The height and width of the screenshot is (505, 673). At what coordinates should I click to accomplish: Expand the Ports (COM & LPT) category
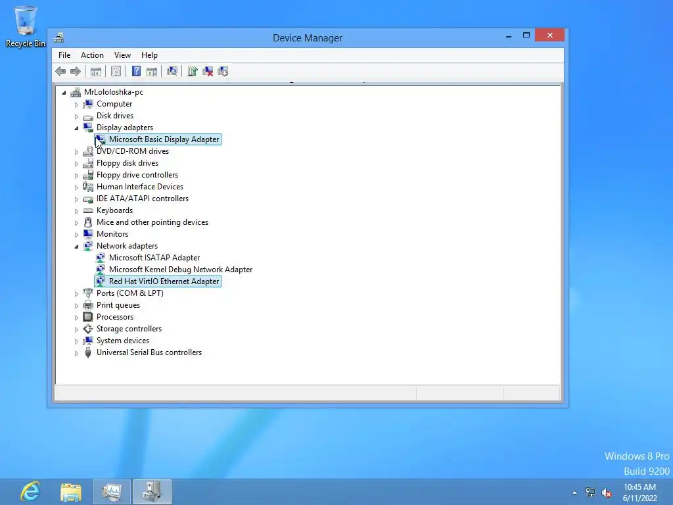76,294
